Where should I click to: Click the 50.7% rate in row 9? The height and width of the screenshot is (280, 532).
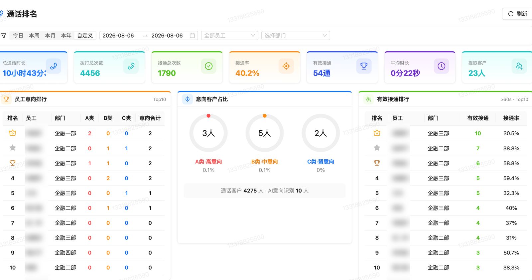pos(511,253)
